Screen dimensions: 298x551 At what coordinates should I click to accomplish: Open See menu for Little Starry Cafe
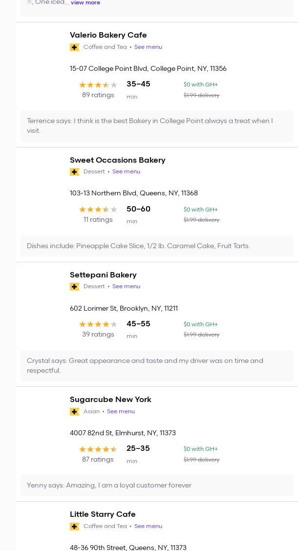(x=148, y=527)
